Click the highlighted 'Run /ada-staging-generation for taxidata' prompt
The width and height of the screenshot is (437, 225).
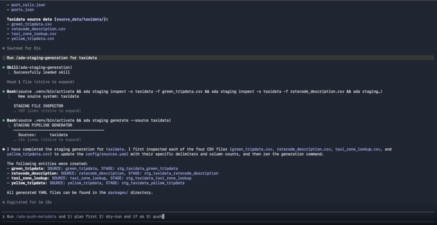pyautogui.click(x=218, y=57)
